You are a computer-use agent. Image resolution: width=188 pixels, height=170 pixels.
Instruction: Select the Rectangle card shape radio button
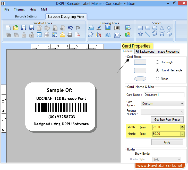click(157, 62)
